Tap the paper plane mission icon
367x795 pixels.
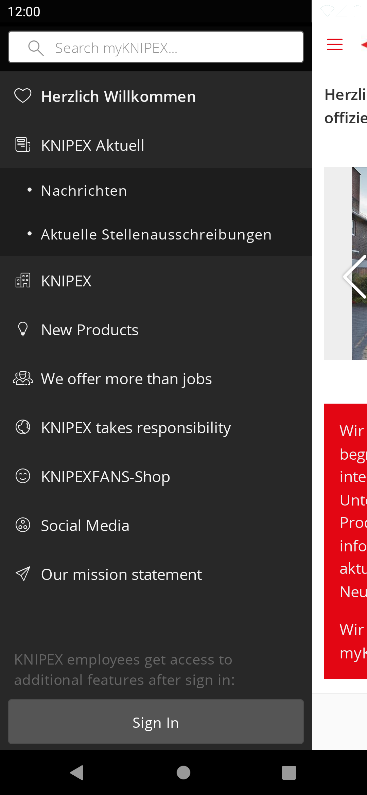click(23, 574)
